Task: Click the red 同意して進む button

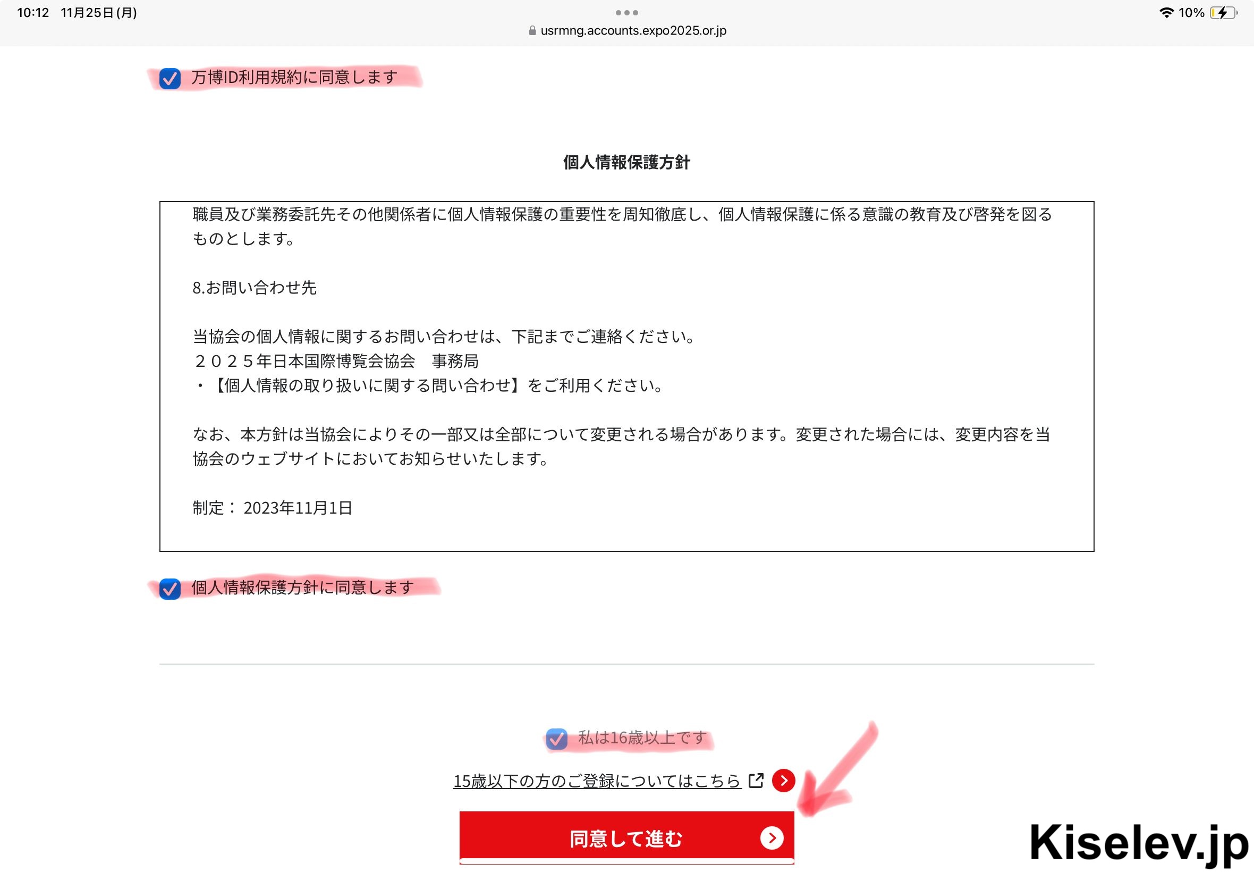Action: pos(626,837)
